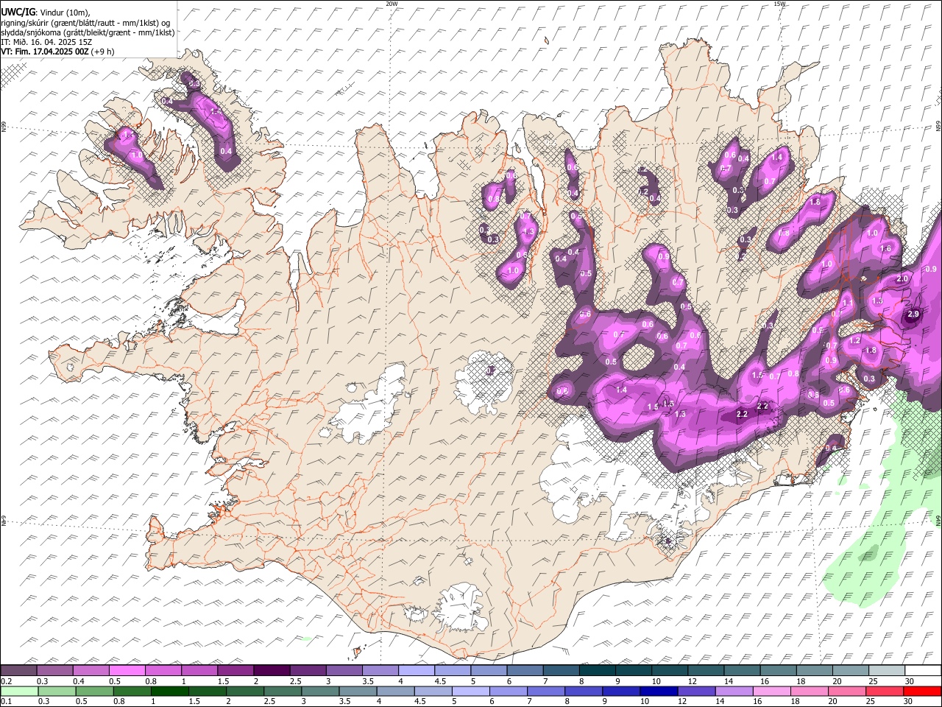
Task: Click the pale green rain swatch labeled 0.1
Action: [20, 691]
